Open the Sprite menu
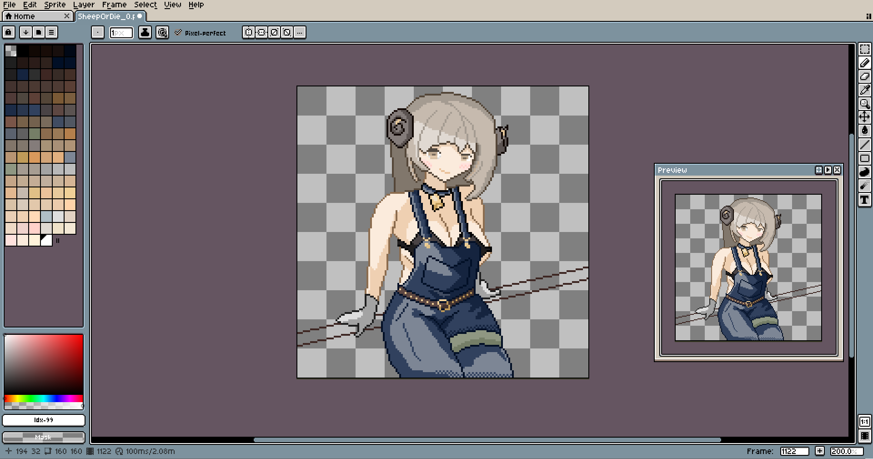 pos(55,5)
